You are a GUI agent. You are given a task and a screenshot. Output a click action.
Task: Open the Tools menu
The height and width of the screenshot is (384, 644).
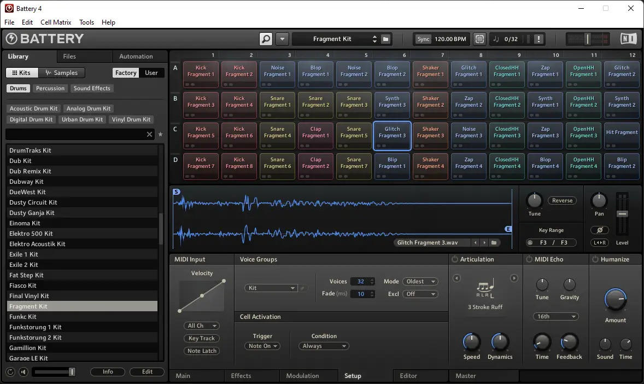pos(87,22)
